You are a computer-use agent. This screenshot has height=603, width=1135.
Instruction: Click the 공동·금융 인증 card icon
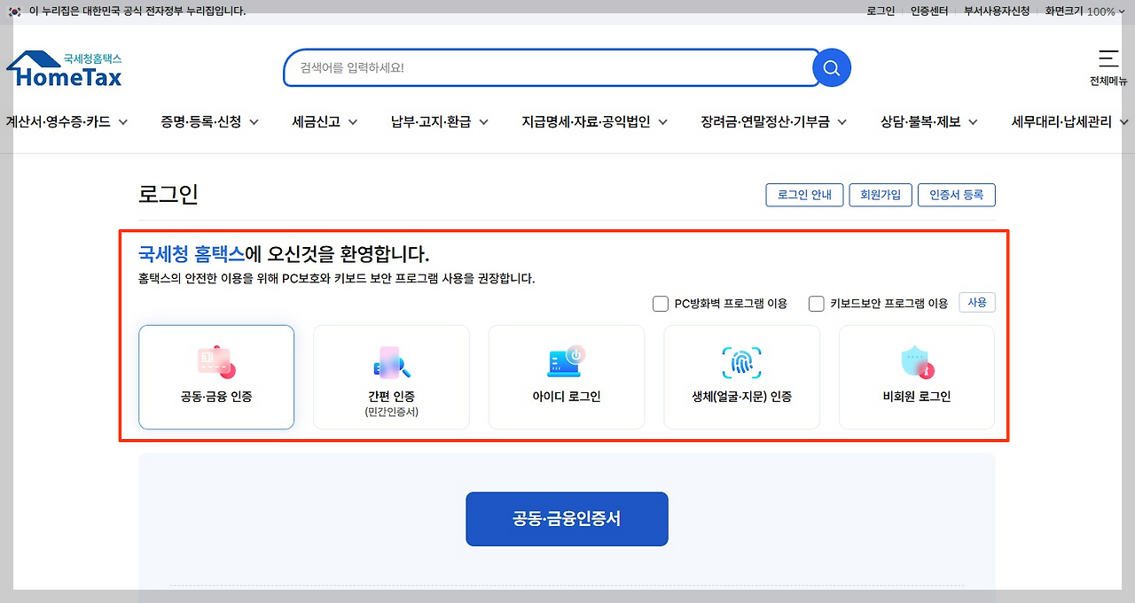216,361
